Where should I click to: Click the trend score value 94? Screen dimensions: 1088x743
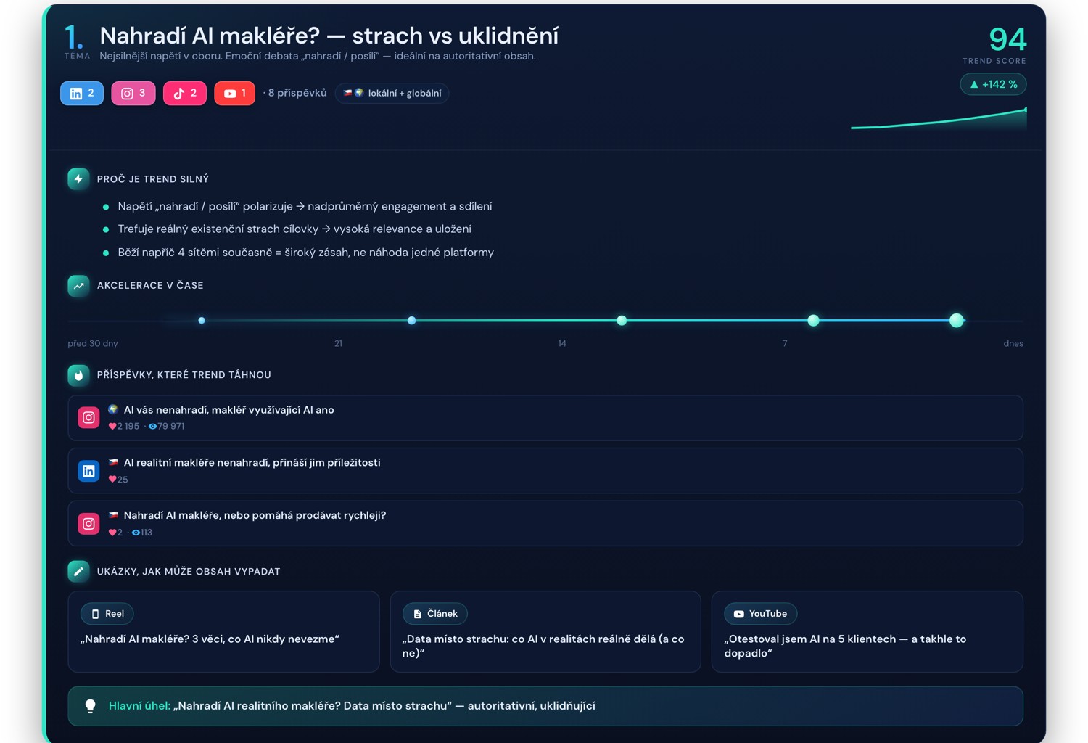1007,39
